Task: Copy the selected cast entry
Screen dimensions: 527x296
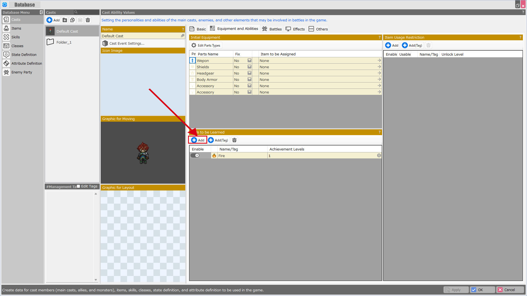Action: (x=72, y=20)
